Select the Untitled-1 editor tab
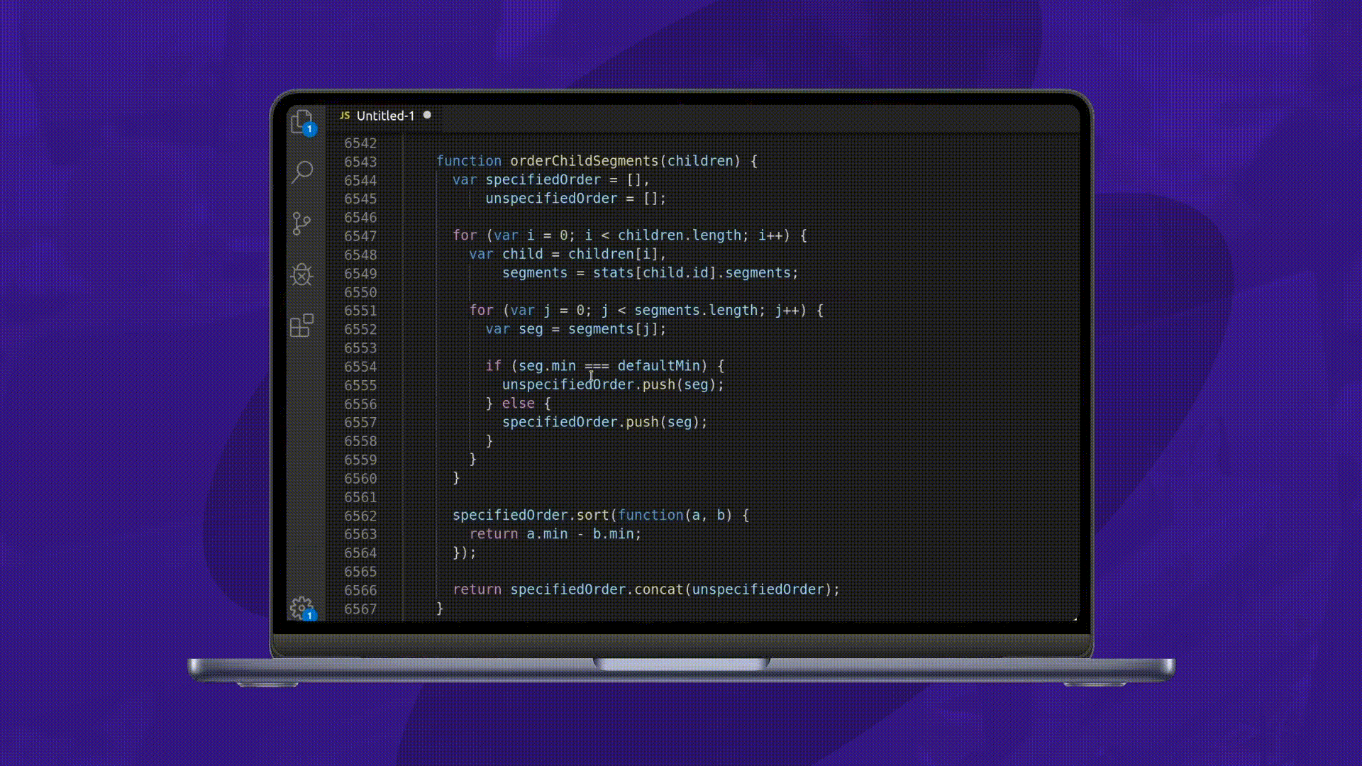Image resolution: width=1362 pixels, height=766 pixels. click(385, 116)
